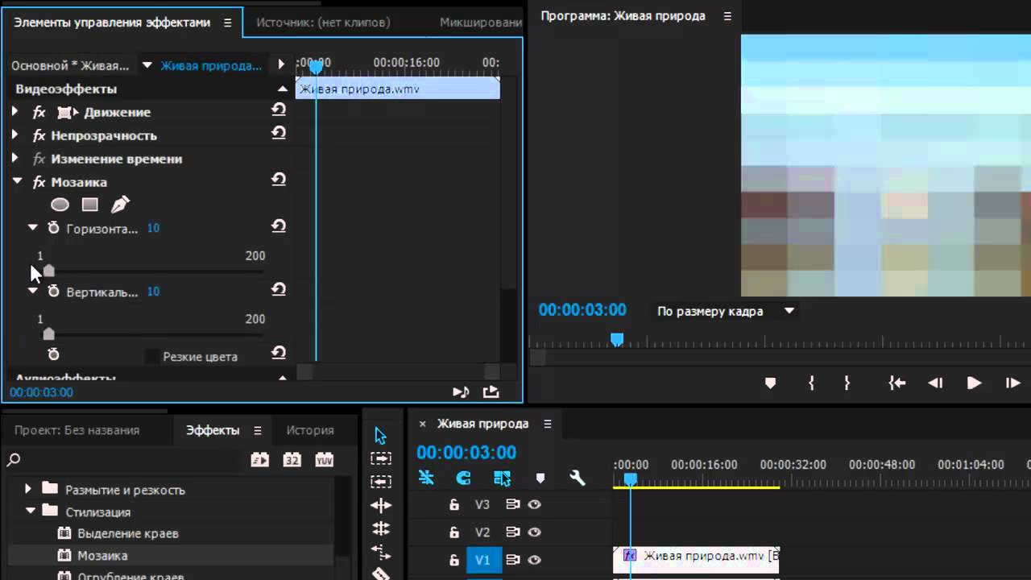
Task: Toggle animation stopwatch for Горизонтальные blocks
Action: point(53,228)
